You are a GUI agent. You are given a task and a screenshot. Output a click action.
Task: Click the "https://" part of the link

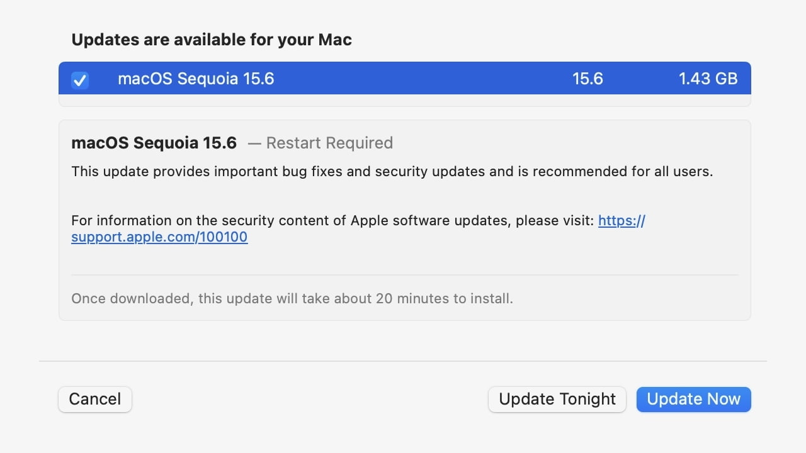tap(622, 220)
